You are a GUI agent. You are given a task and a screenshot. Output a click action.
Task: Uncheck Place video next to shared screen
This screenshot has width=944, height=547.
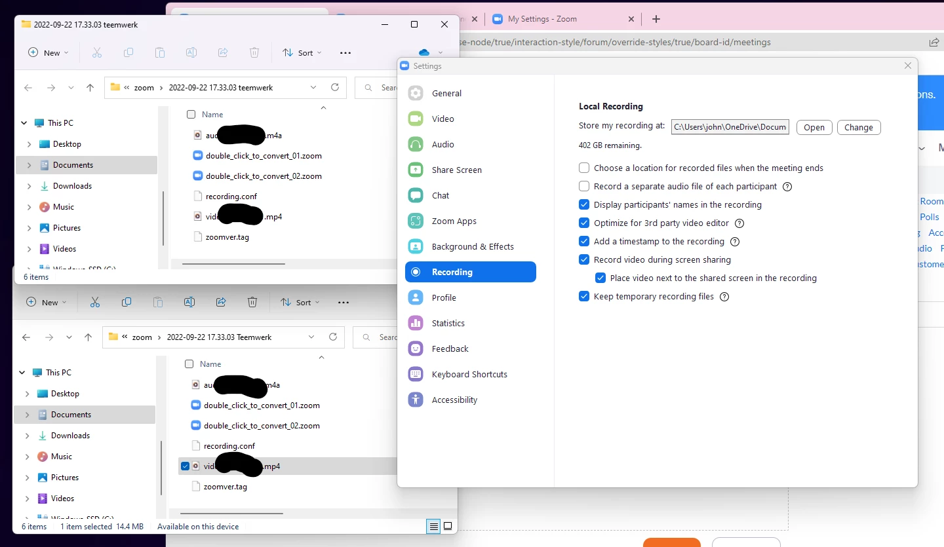600,278
